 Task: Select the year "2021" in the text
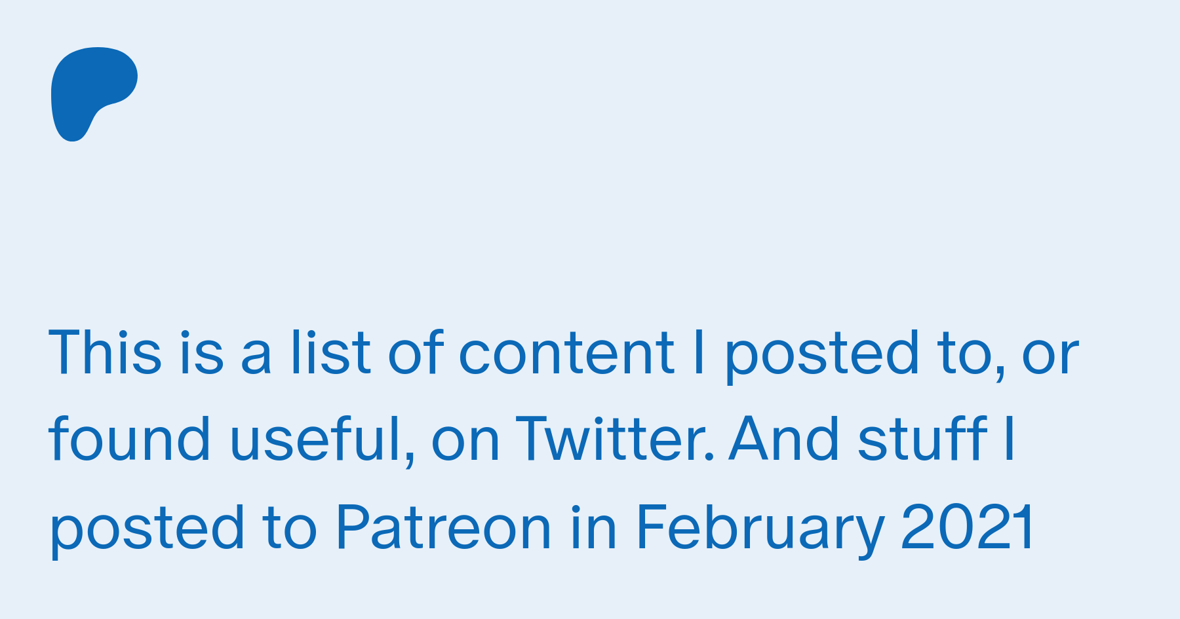969,527
